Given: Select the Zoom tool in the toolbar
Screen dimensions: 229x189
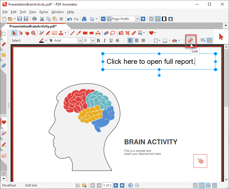Looking at the screenshot, I should (x=34, y=33).
